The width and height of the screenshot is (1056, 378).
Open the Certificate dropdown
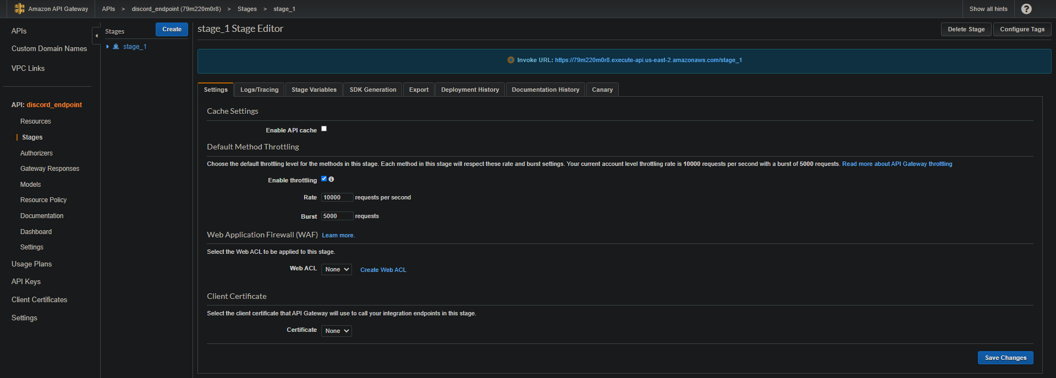point(337,331)
